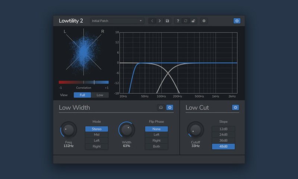298x179 pixels.
Task: Click headphones solo icon in Low Width
Action: click(x=161, y=107)
